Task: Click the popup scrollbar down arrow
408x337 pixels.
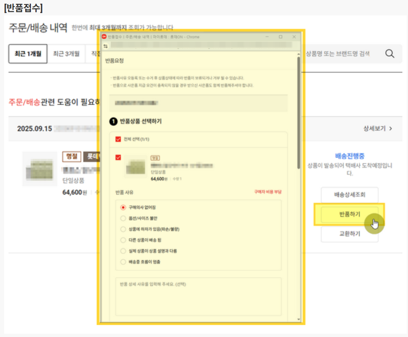Action: point(299,319)
